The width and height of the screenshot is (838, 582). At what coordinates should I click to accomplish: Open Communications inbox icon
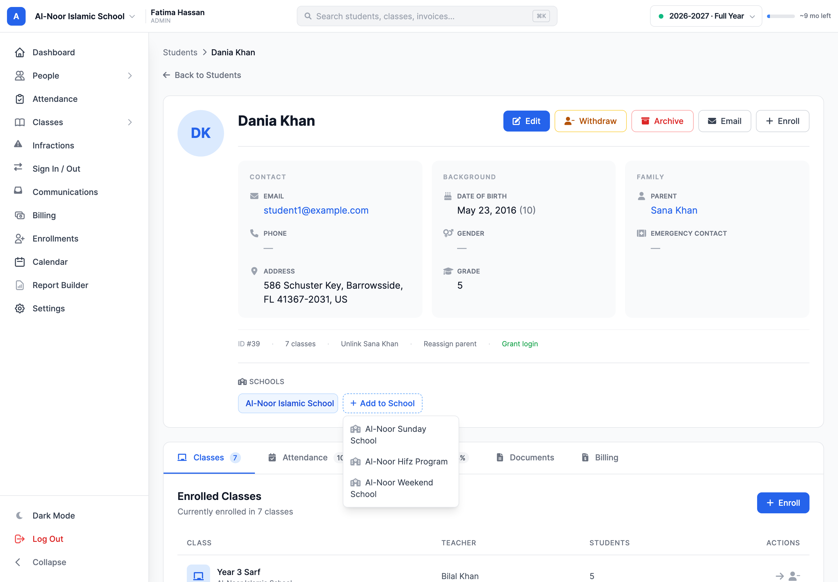click(18, 191)
